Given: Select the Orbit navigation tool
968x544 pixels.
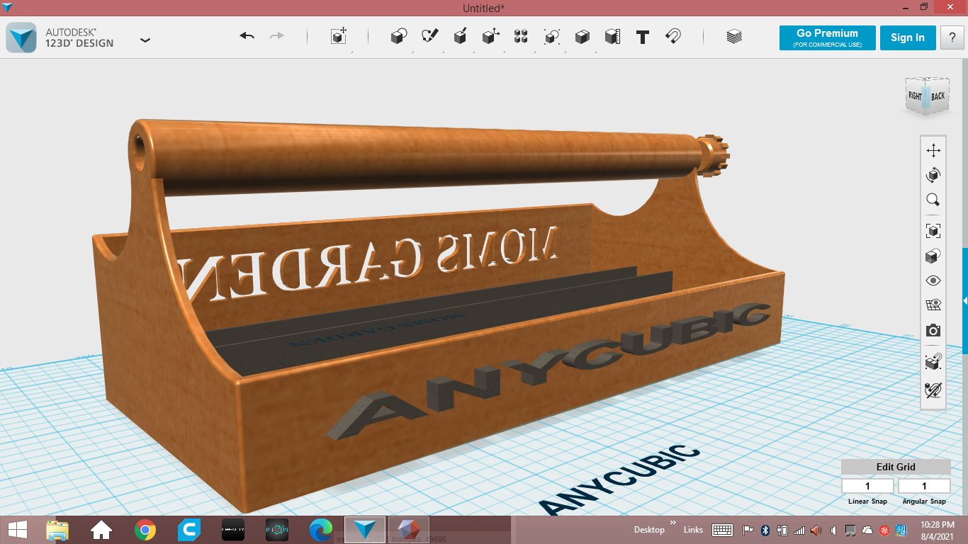Looking at the screenshot, I should pos(933,175).
